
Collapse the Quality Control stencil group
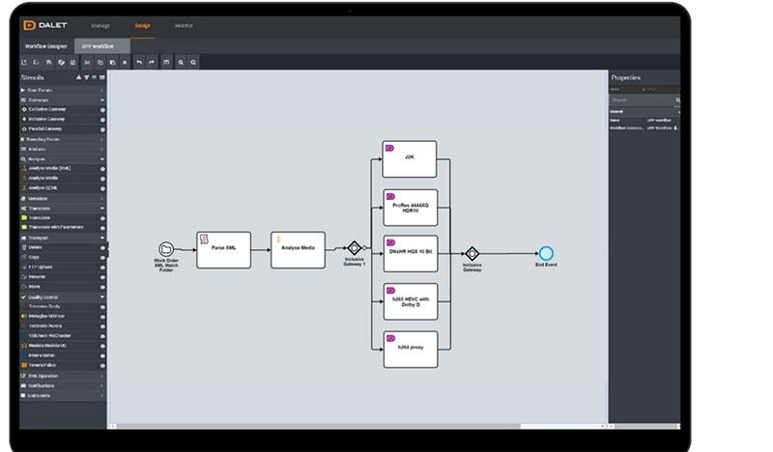pyautogui.click(x=102, y=297)
